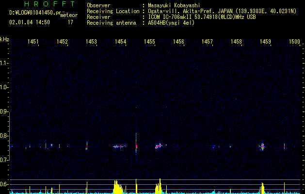Click the 0.8 kHz frequency label
This screenshot has height=194, width=305.
pyautogui.click(x=4, y=136)
